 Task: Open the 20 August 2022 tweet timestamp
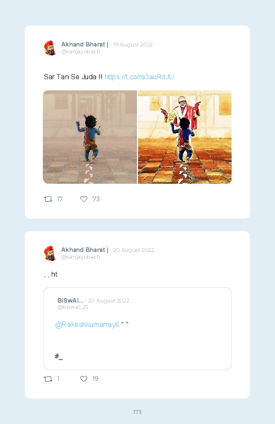pyautogui.click(x=134, y=250)
